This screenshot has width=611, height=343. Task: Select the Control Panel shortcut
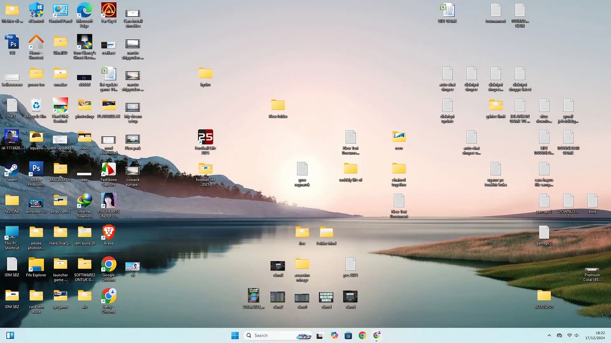coord(61,13)
